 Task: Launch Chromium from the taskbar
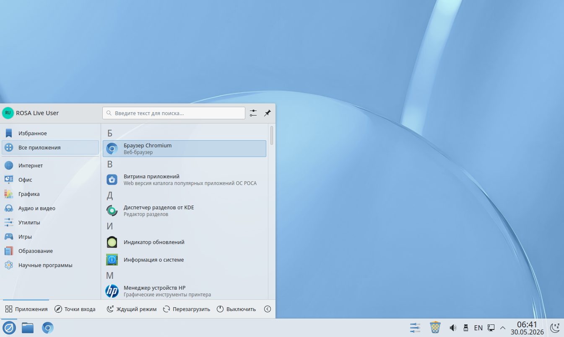48,327
